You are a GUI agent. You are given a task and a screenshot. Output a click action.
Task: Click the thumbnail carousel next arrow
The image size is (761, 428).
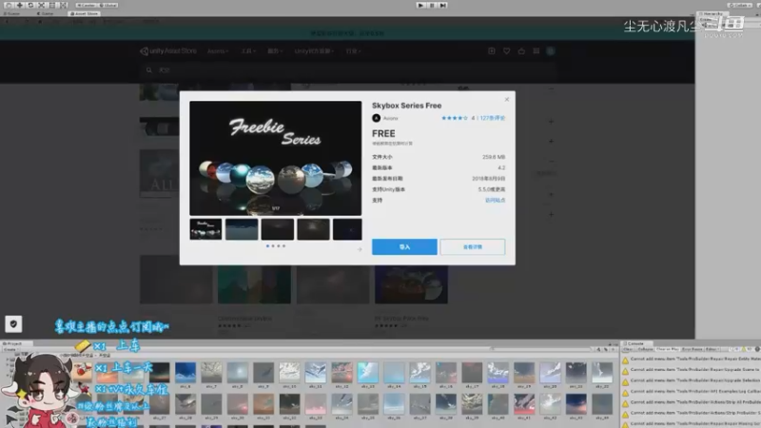360,249
